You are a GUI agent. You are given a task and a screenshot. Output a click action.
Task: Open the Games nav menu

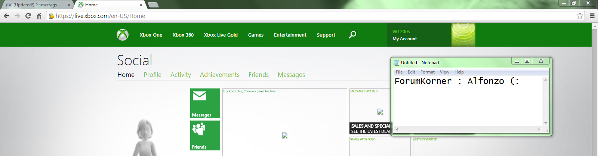(256, 35)
